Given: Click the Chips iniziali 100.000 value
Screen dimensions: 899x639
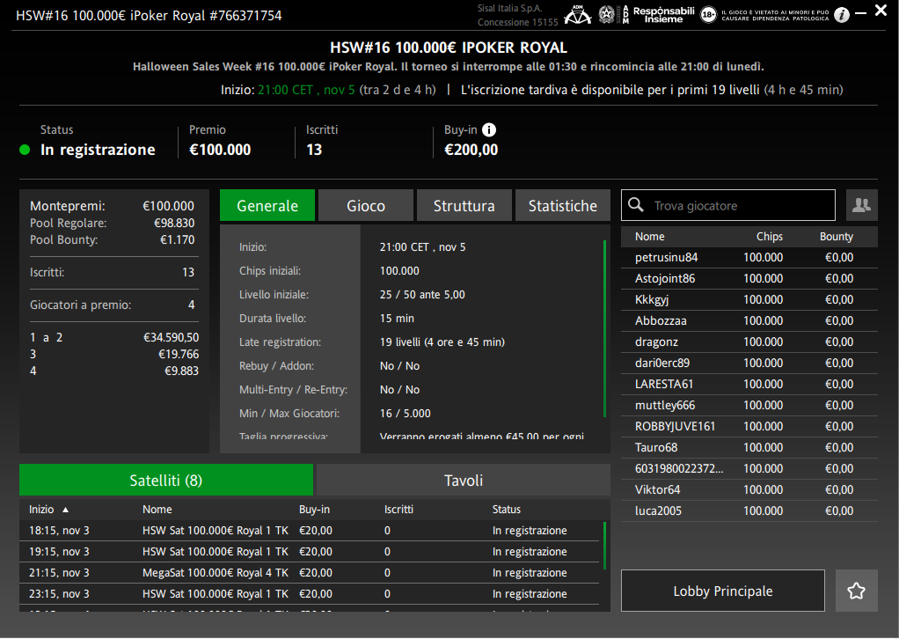Looking at the screenshot, I should [399, 271].
